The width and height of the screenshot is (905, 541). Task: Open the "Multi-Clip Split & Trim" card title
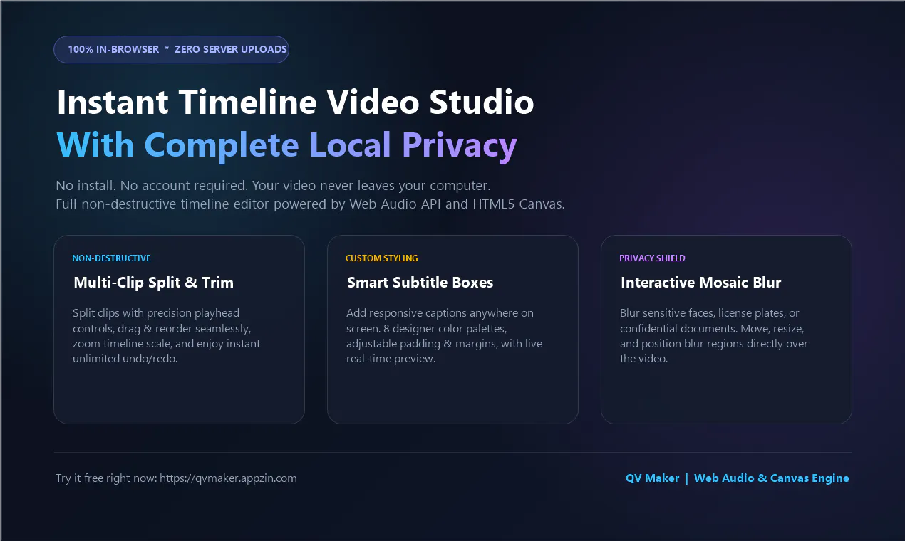[153, 283]
